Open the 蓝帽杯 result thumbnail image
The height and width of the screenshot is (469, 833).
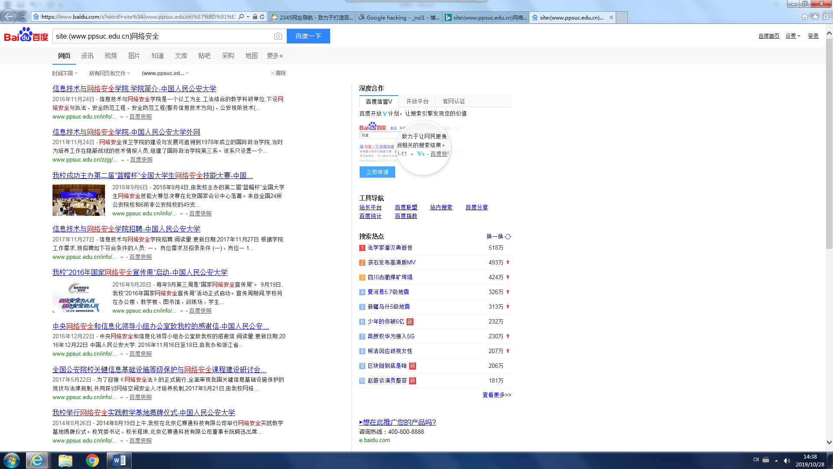coord(79,200)
